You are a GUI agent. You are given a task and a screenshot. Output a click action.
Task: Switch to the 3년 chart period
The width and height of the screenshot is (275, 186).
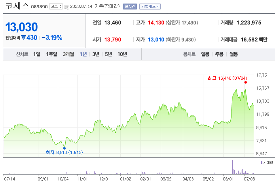coord(96,54)
